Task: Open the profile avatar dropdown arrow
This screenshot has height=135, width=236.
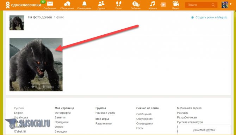Action: click(x=230, y=4)
